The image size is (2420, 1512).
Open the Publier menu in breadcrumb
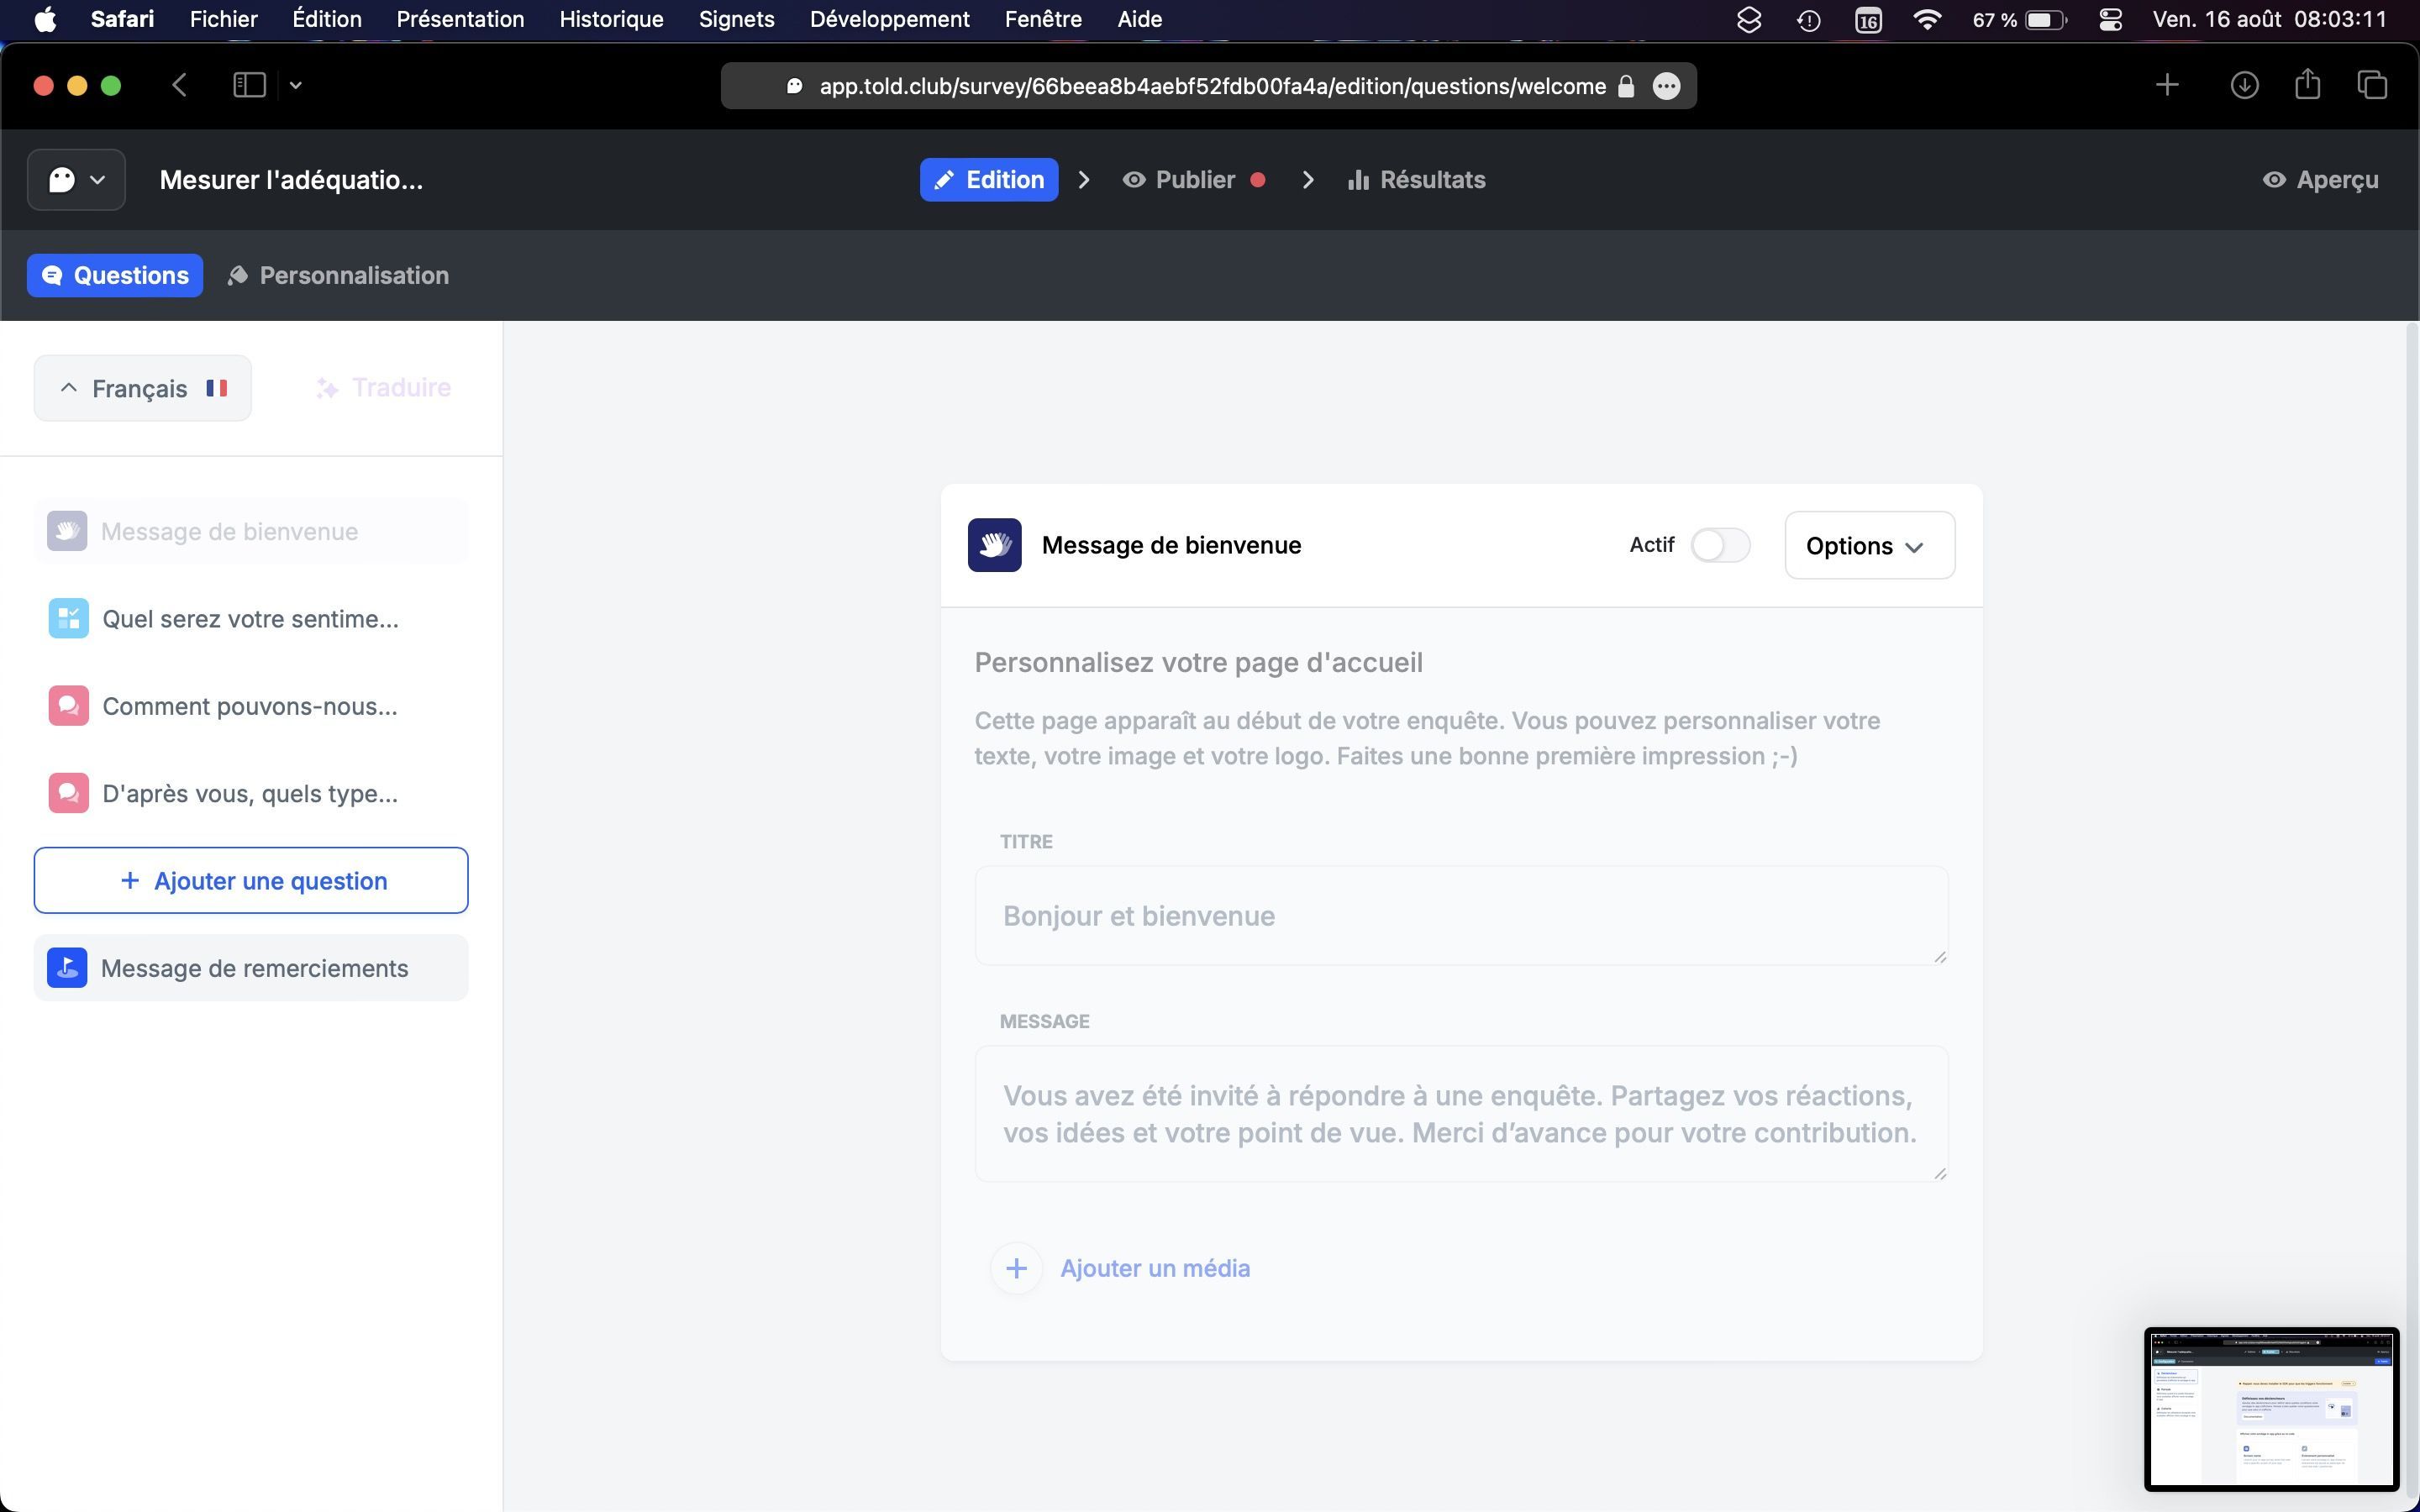[1197, 178]
